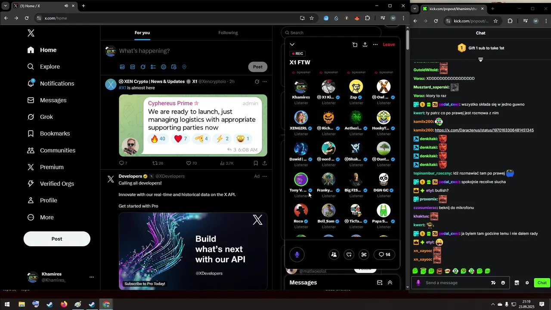Viewport: 551px width, 310px height.
Task: Open the space comments showing 14
Action: [384, 254]
